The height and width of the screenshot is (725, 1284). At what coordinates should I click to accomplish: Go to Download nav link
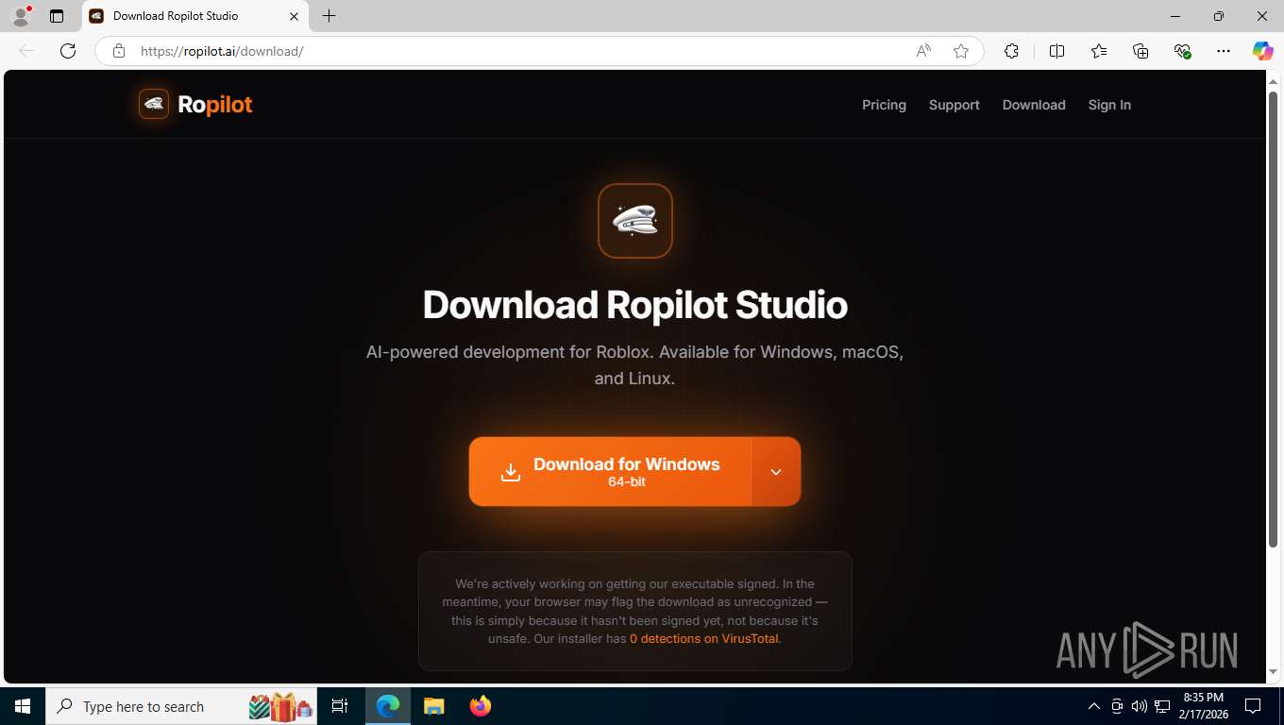[1034, 105]
